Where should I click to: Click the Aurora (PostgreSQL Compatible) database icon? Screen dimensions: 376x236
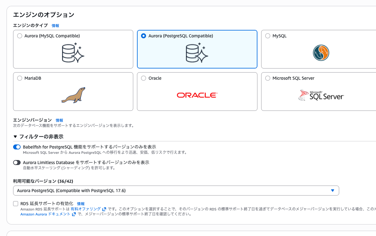point(197,52)
